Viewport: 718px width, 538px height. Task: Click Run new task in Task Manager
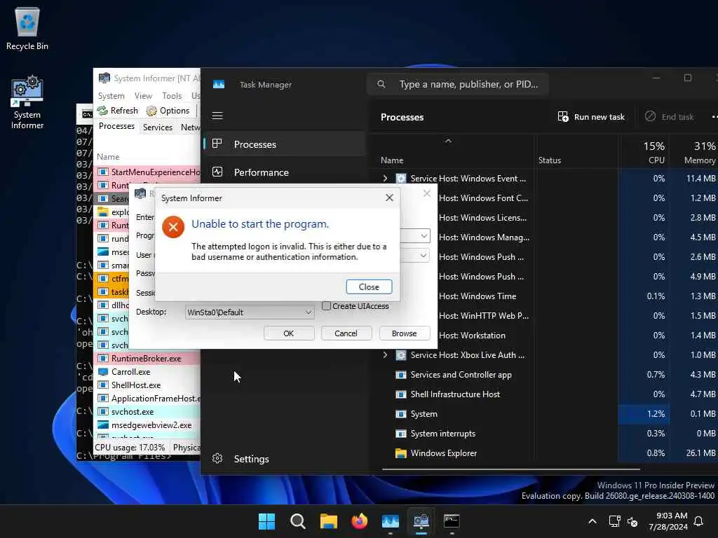(x=590, y=117)
